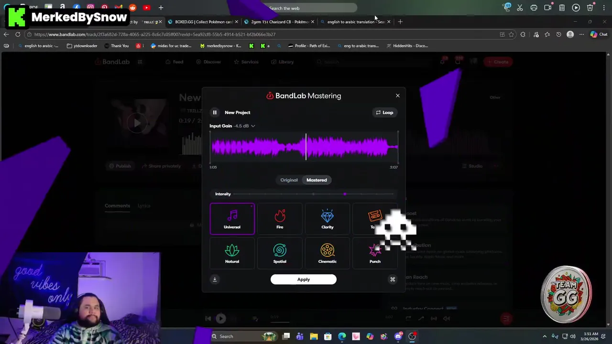Open Profile - Path of Exile bookmark
Screen dimensions: 612x344
tap(309, 46)
